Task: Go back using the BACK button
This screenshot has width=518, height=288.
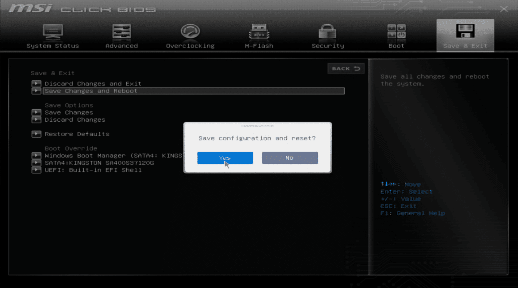Action: [346, 68]
